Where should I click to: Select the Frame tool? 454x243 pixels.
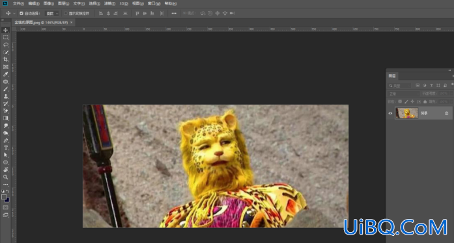click(x=5, y=67)
